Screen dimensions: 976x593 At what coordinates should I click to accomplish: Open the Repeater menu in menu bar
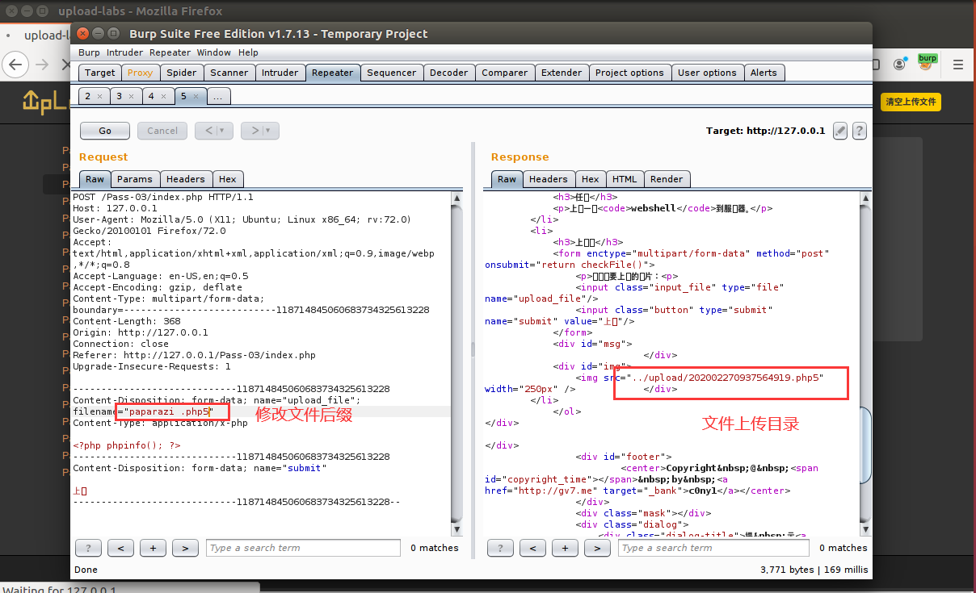click(170, 52)
